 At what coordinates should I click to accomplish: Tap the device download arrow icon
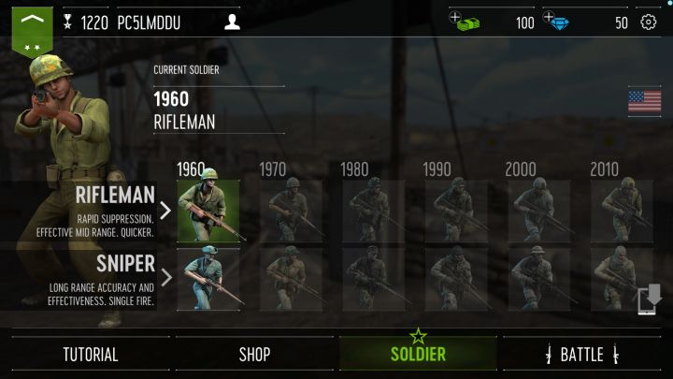(650, 299)
